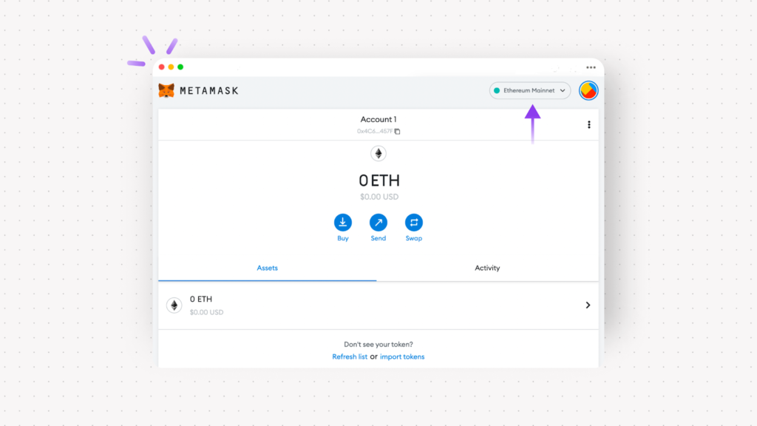Image resolution: width=757 pixels, height=426 pixels.
Task: Click the Buy download-arrow button
Action: click(x=343, y=222)
